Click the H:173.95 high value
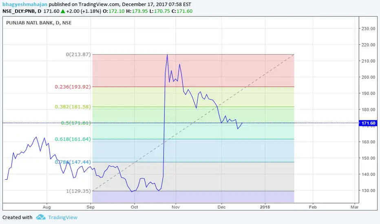Screen dimensions: 380x224 [137, 11]
